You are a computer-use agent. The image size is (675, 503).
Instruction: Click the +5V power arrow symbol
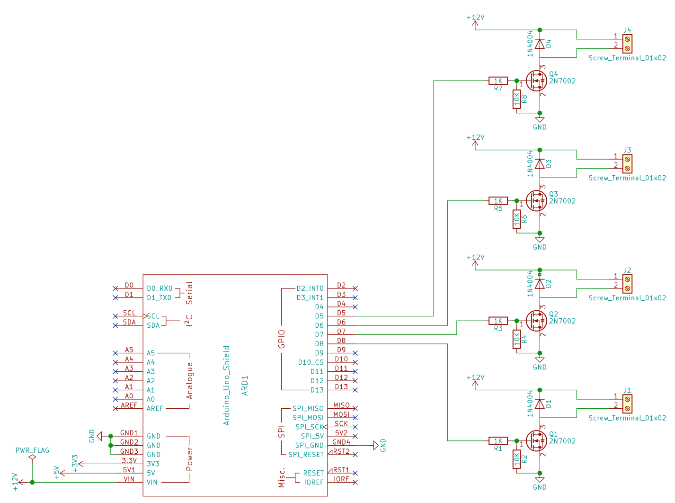pyautogui.click(x=62, y=473)
